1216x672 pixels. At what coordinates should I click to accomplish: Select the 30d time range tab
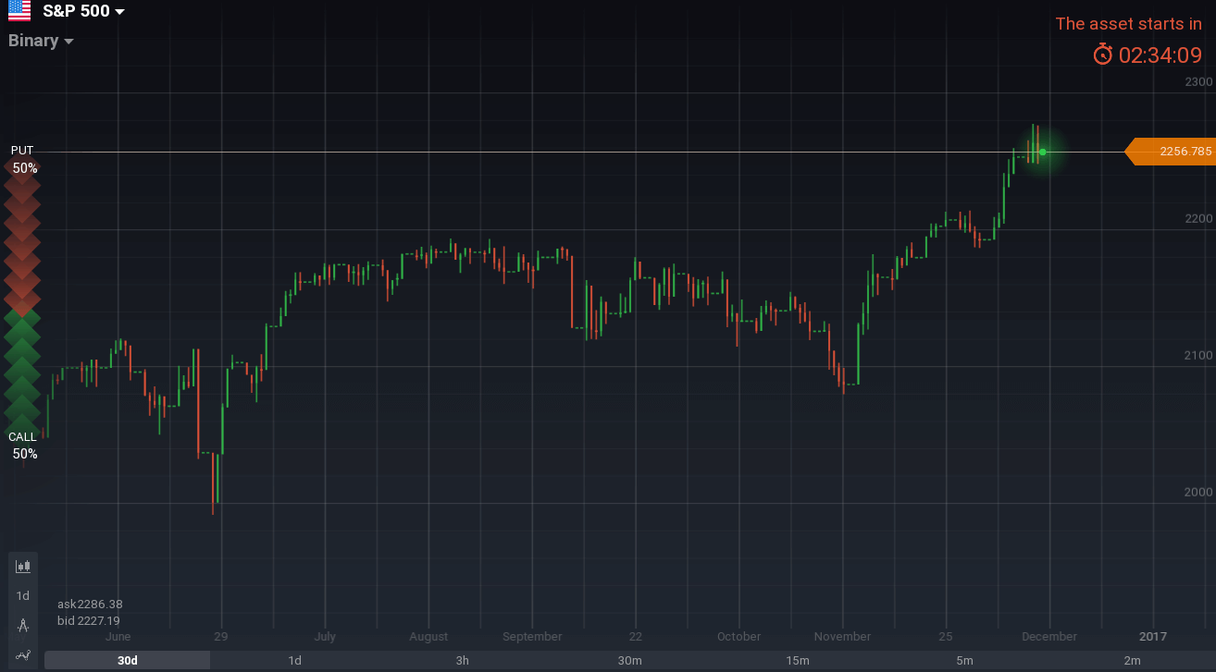pos(127,660)
